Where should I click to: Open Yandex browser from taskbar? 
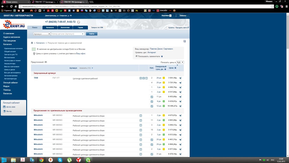[x=79, y=160]
